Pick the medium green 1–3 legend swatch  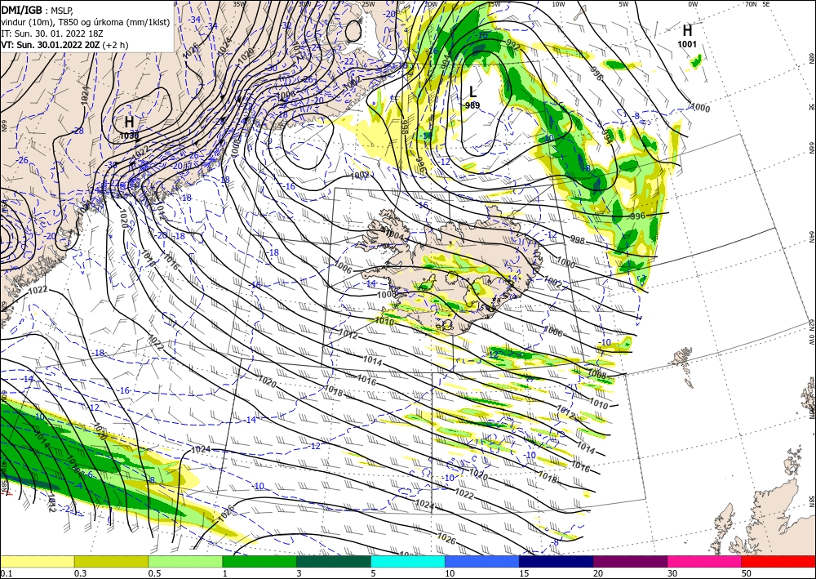pos(259,561)
